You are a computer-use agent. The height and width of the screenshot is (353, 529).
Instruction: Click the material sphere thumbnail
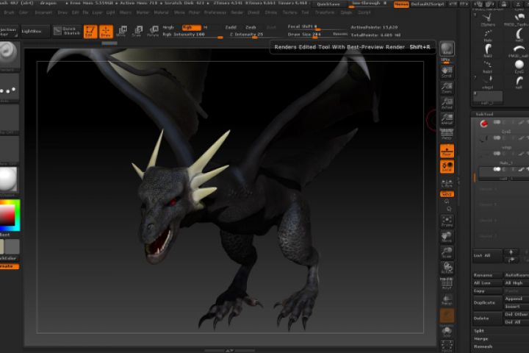tap(8, 179)
